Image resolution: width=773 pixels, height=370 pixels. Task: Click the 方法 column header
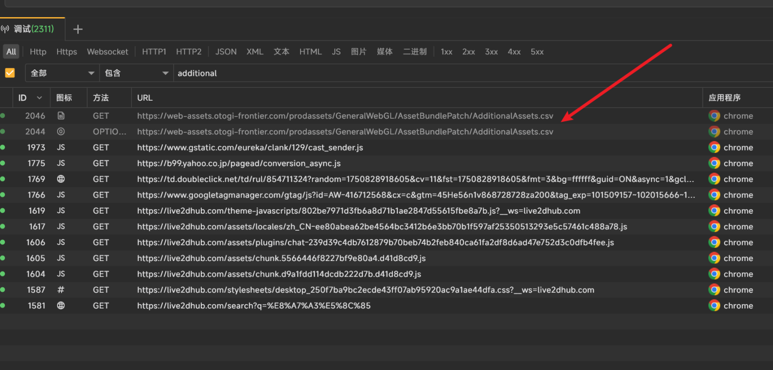coord(101,98)
